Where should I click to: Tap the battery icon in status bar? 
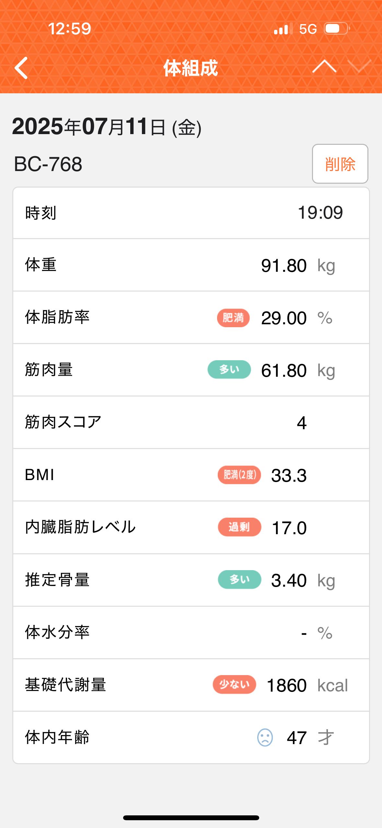336,29
